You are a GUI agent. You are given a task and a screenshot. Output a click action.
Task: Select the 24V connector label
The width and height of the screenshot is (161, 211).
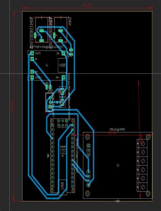point(70,21)
